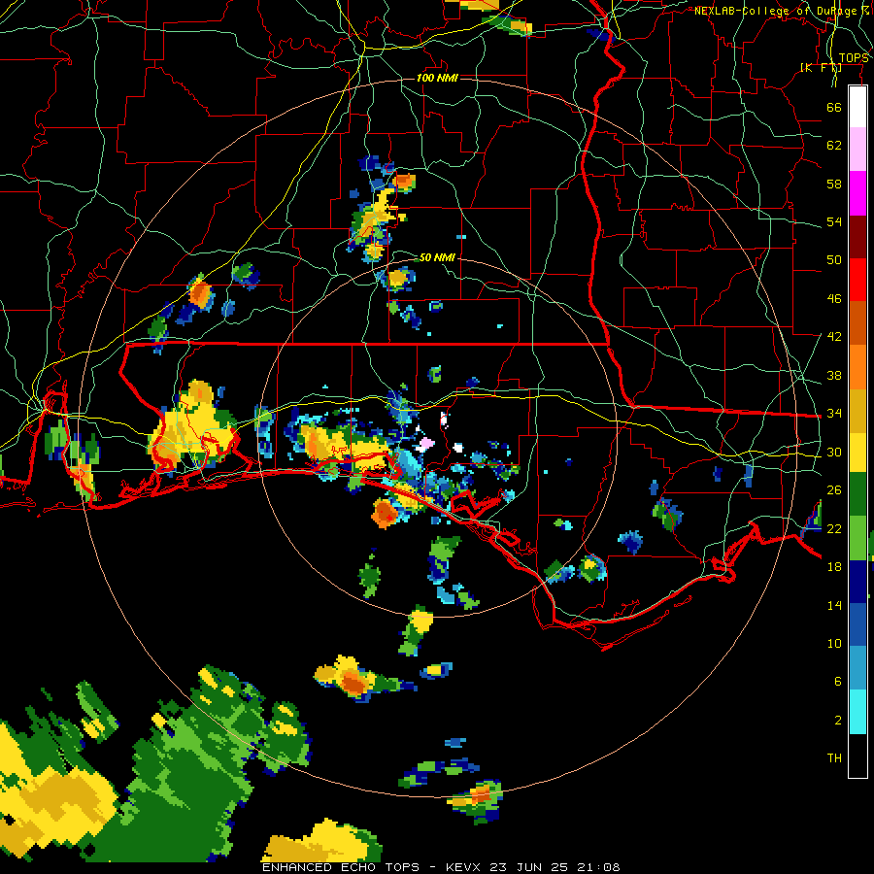Click the legend value "14"
The image size is (874, 874).
coord(834,605)
